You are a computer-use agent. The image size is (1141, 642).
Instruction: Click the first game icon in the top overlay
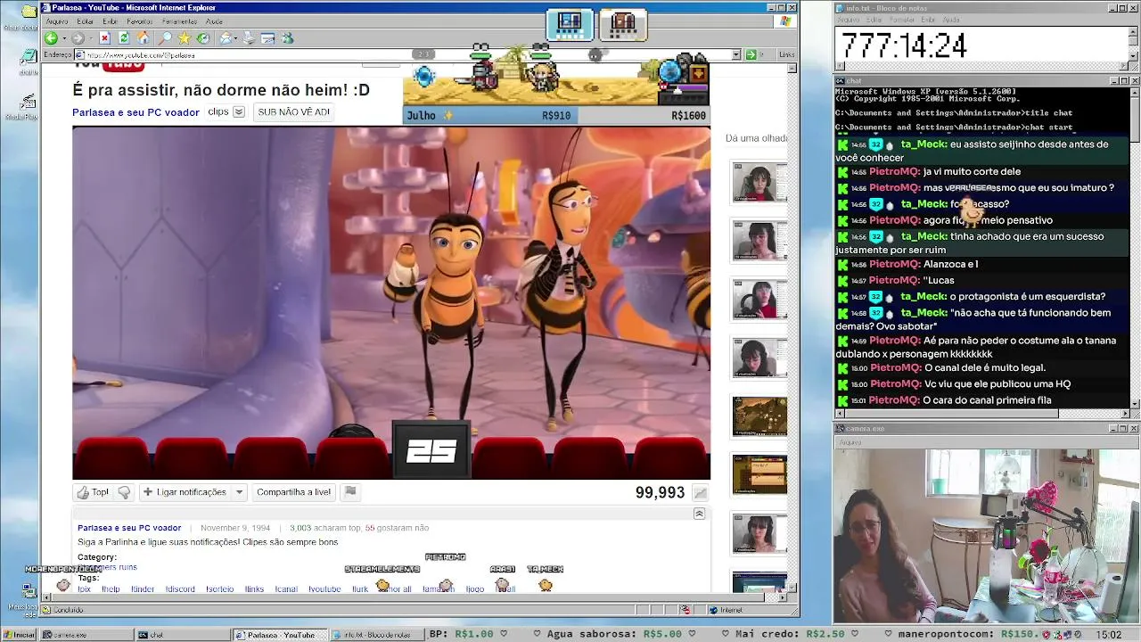(x=570, y=23)
